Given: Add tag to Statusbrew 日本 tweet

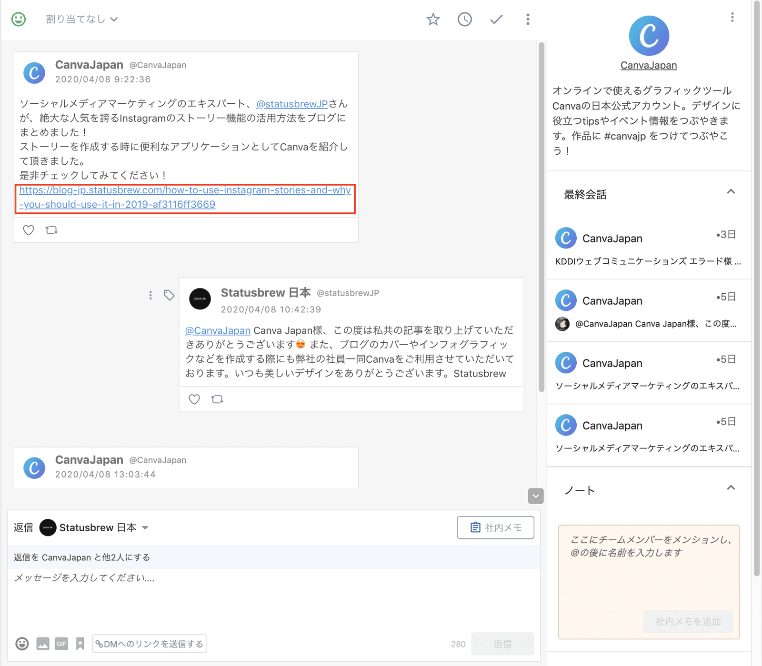Looking at the screenshot, I should point(169,295).
